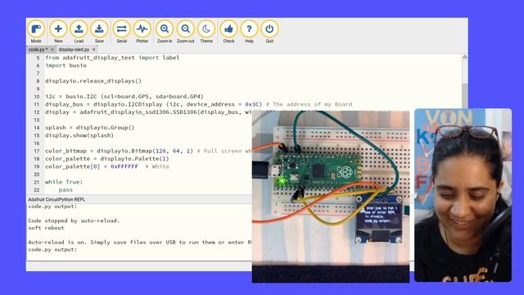Click 'splash = displayio.Group()' line
Image resolution: width=524 pixels, height=295 pixels.
pyautogui.click(x=89, y=128)
